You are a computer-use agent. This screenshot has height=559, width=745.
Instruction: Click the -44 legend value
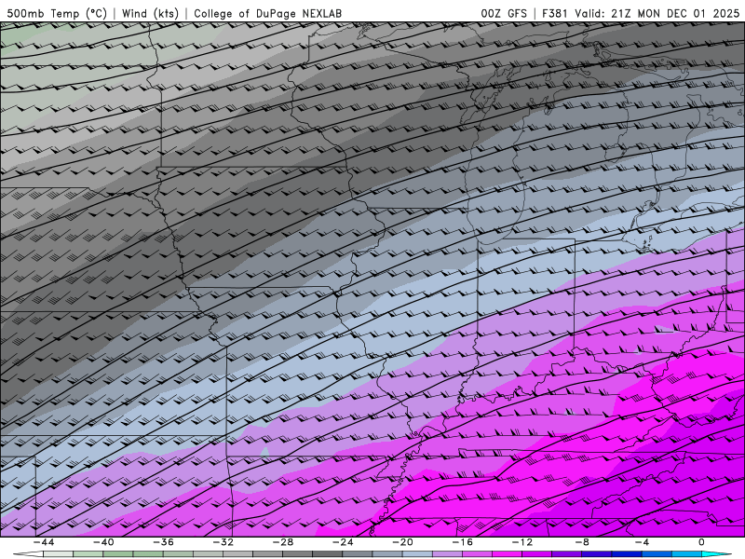click(44, 542)
